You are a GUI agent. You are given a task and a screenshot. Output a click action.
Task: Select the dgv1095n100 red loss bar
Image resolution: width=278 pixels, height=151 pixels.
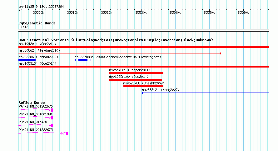[136, 80]
